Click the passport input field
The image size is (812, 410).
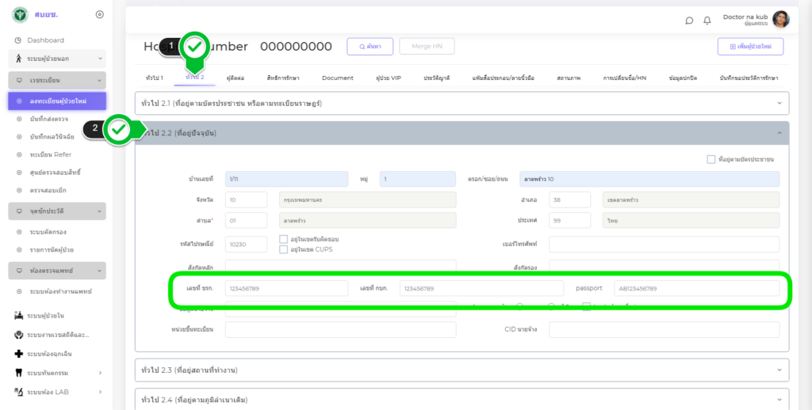click(696, 288)
